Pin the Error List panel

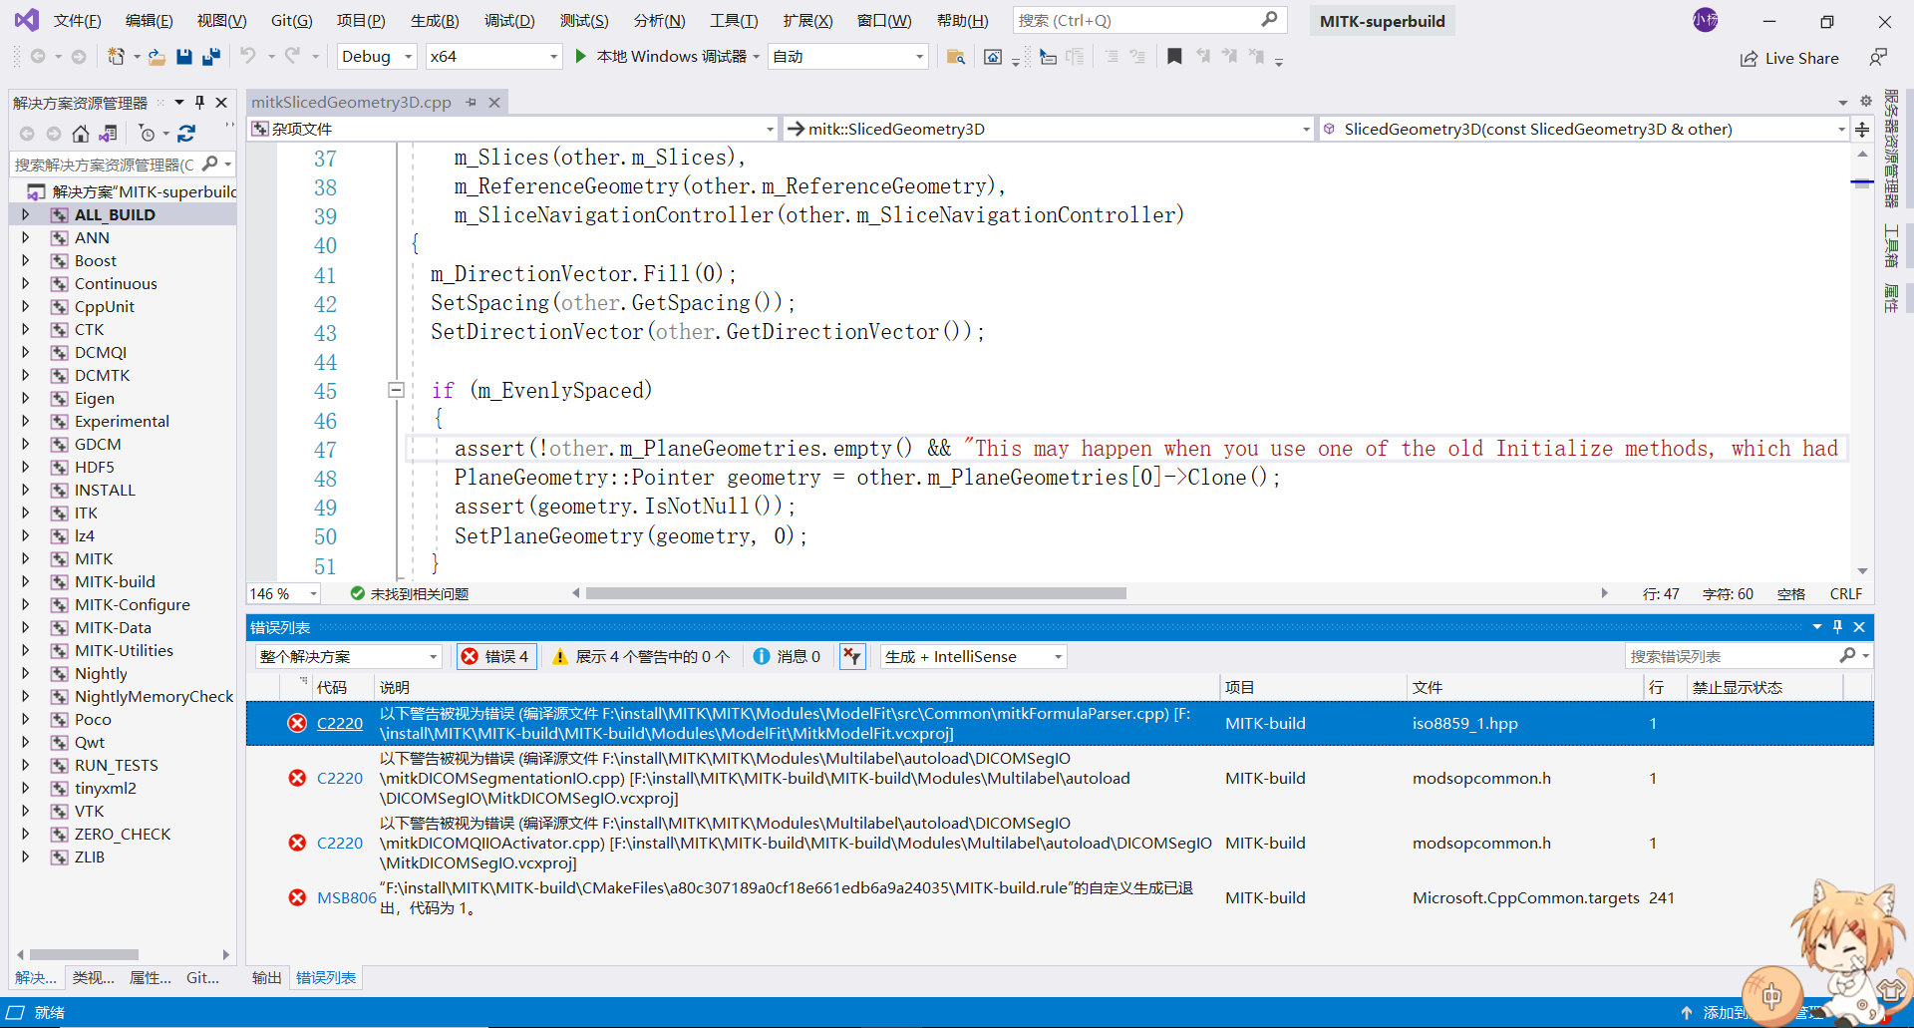click(1837, 627)
